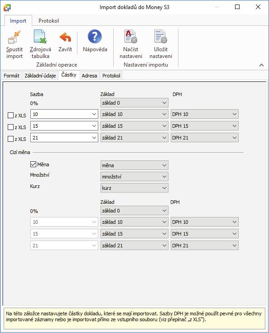The width and height of the screenshot is (269, 333).
Task: Open the lower Protokol tab
Action: point(111,76)
